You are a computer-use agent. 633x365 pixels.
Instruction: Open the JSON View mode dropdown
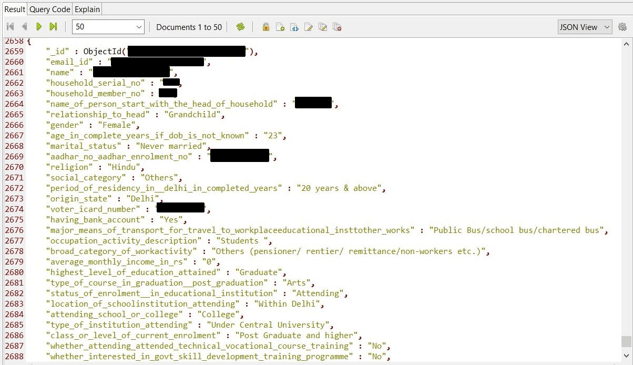[585, 27]
